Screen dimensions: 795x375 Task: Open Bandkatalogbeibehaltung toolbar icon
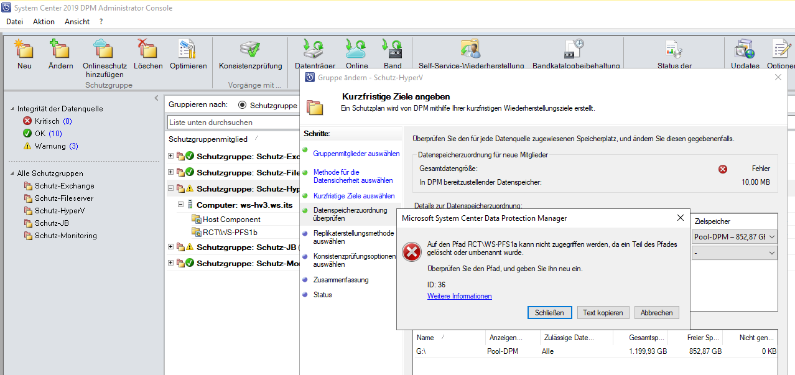[574, 49]
